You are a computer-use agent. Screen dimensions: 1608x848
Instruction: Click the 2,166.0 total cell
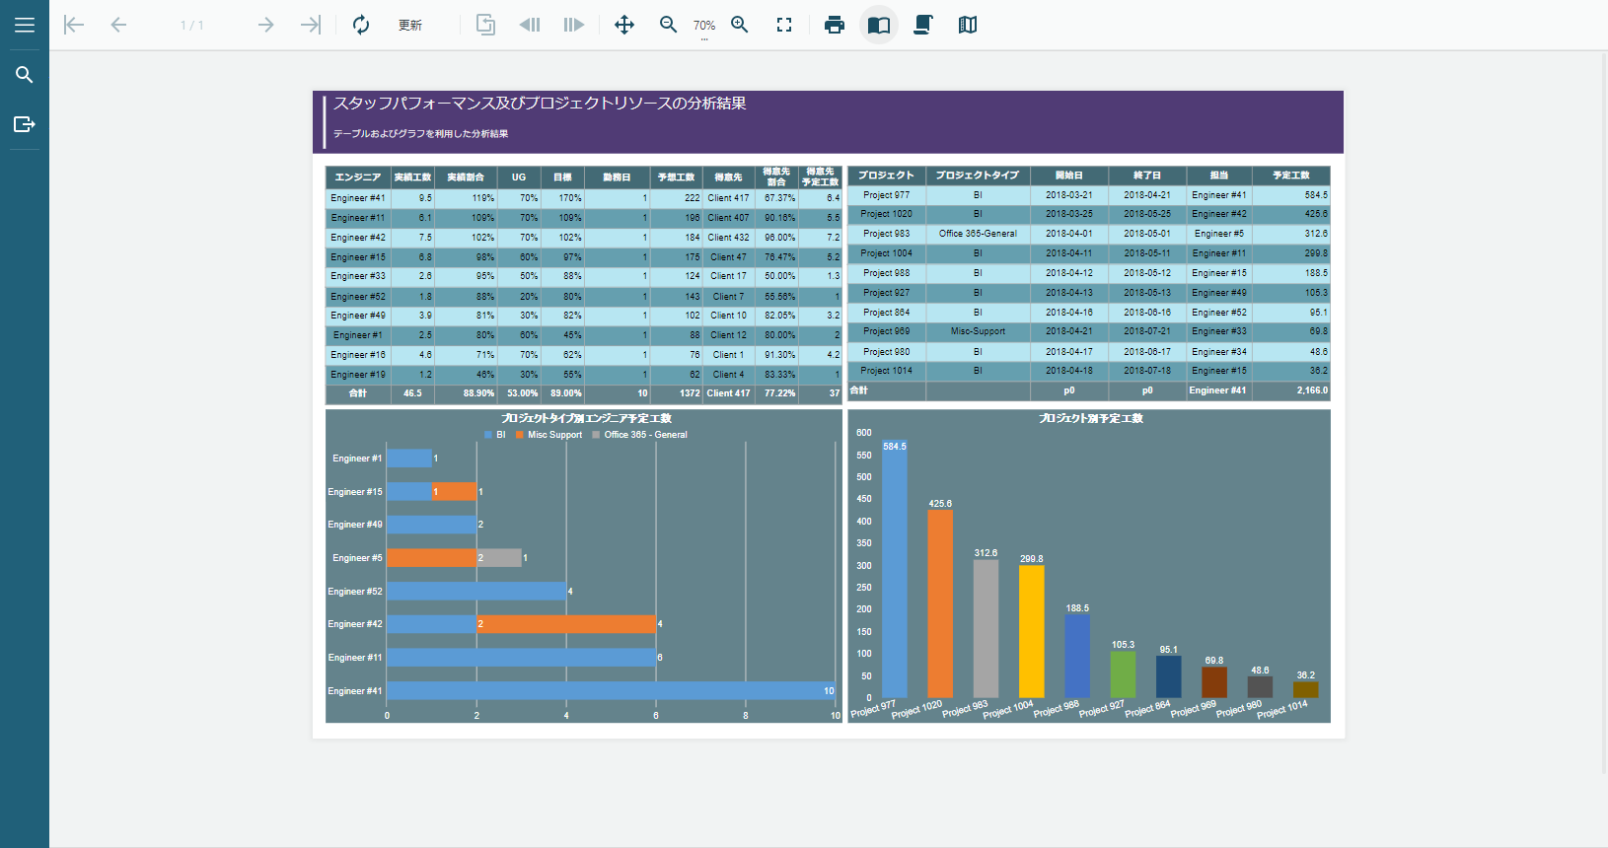1292,390
